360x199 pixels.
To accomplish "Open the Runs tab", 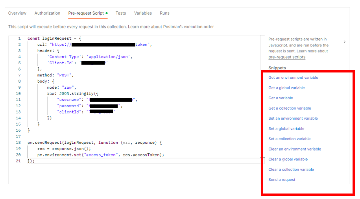I will 164,13.
